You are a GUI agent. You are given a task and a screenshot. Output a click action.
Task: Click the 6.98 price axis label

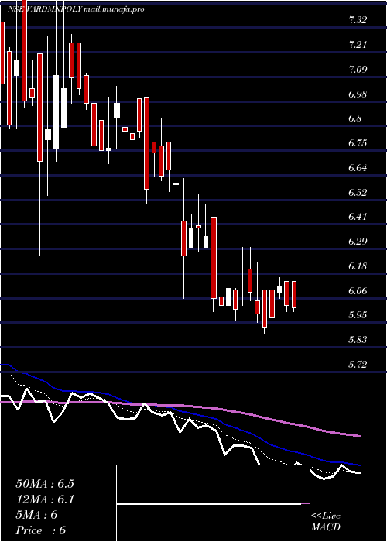(x=358, y=94)
